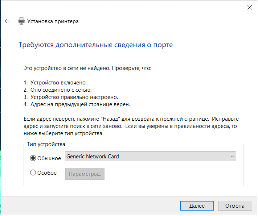The height and width of the screenshot is (216, 258).
Task: Close the printer installation dialog
Action: click(x=250, y=7)
